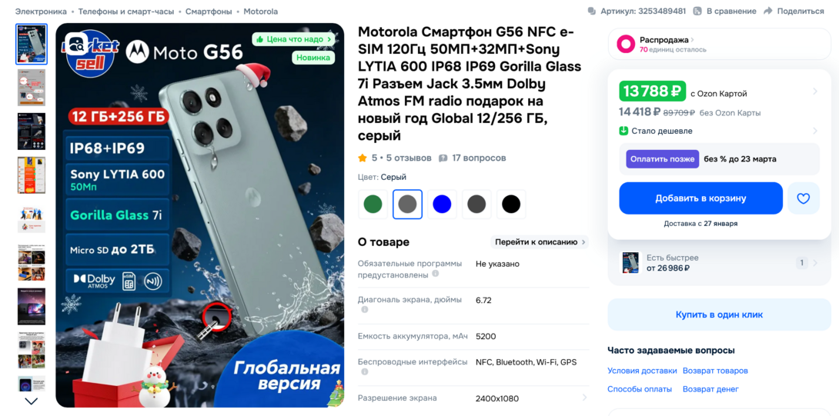Add product with Добавить в корзину

pyautogui.click(x=701, y=198)
